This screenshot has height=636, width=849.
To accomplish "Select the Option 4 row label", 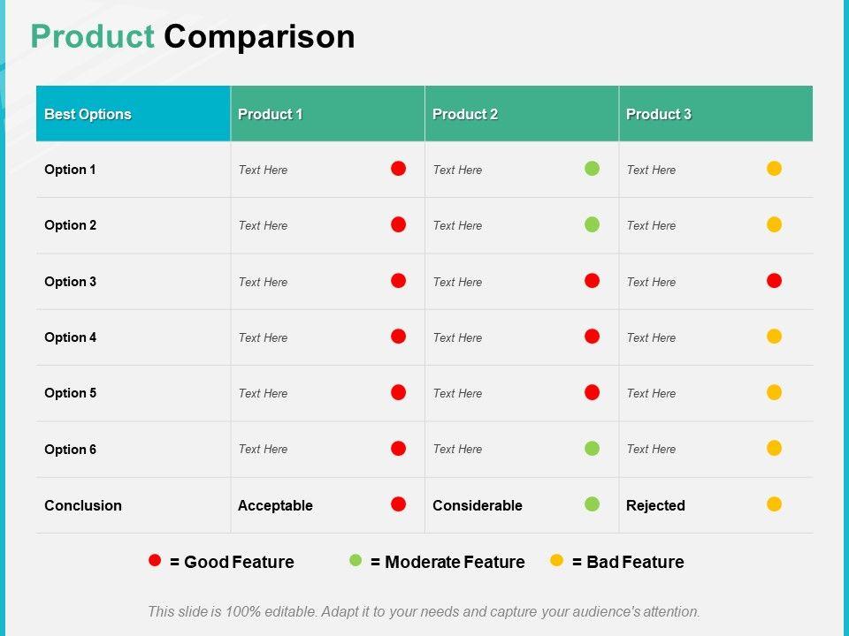I will pos(71,337).
